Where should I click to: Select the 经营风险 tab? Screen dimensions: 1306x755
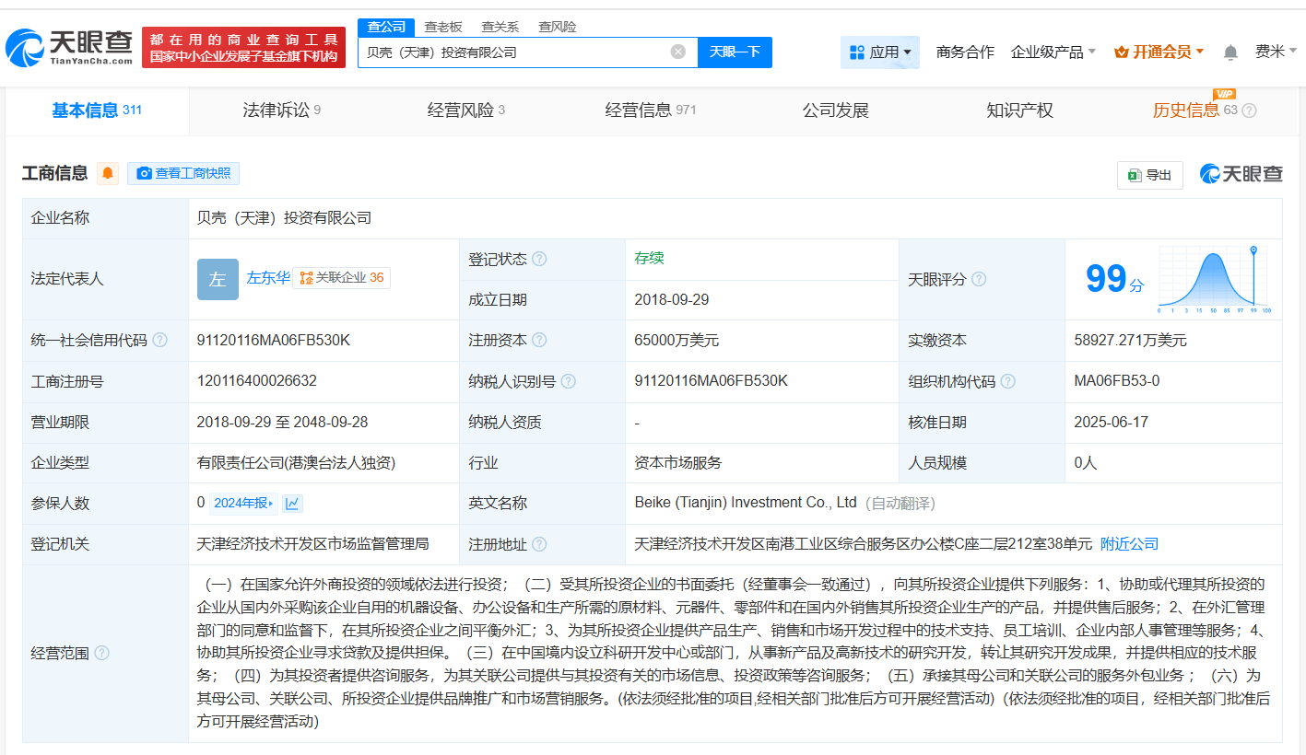click(465, 110)
